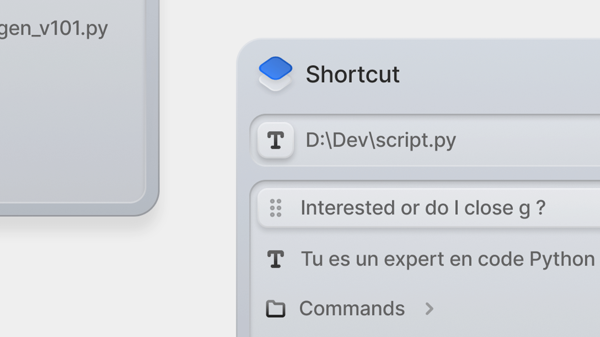This screenshot has height=337, width=600.
Task: Grab the six-dot drag handle icon
Action: (275, 208)
